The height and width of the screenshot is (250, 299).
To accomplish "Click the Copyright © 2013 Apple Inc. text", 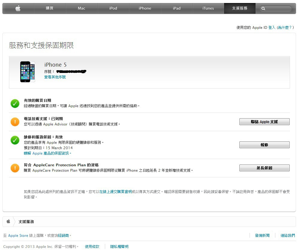I will click(x=28, y=247).
